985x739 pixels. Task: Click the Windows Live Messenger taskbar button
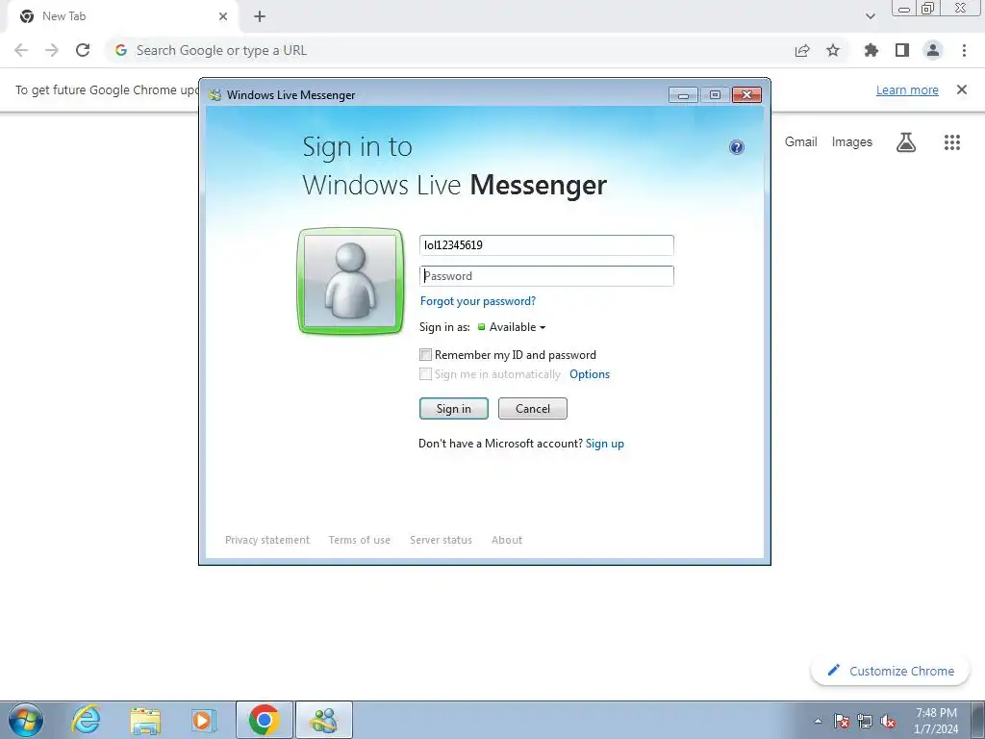[x=324, y=720]
